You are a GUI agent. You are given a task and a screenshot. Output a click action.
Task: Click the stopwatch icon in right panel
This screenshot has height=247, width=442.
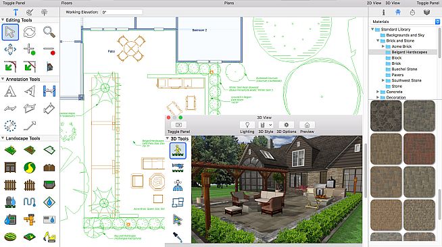(x=412, y=12)
